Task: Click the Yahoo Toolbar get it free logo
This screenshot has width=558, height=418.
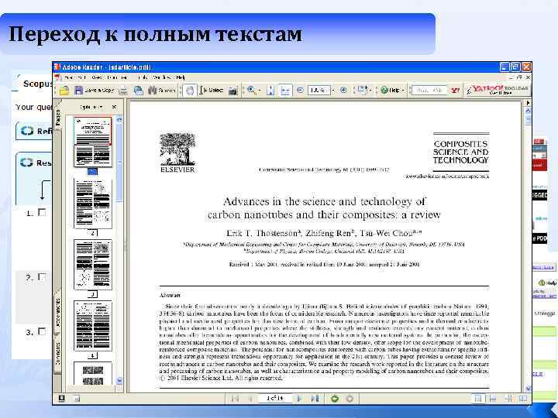Action: pos(498,90)
